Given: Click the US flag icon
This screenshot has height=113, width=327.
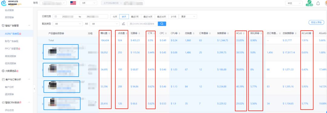Looking at the screenshot, I should (x=73, y=3).
